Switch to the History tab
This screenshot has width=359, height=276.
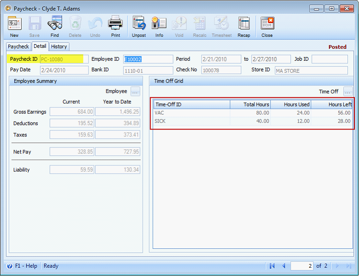[x=59, y=47]
